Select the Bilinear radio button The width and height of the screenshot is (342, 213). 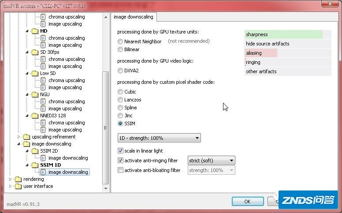[120, 49]
